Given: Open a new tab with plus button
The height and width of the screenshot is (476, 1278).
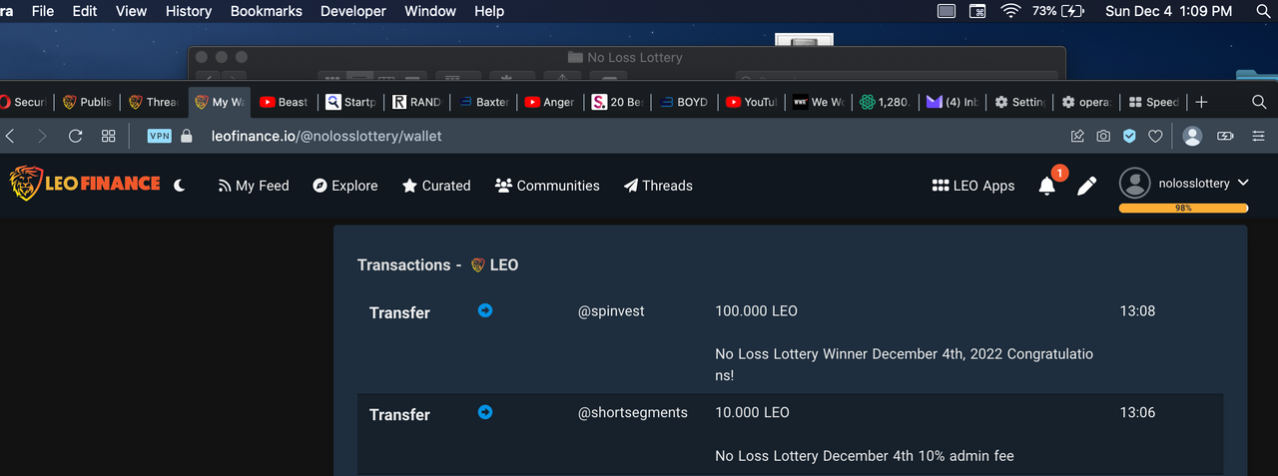Looking at the screenshot, I should click(1201, 102).
